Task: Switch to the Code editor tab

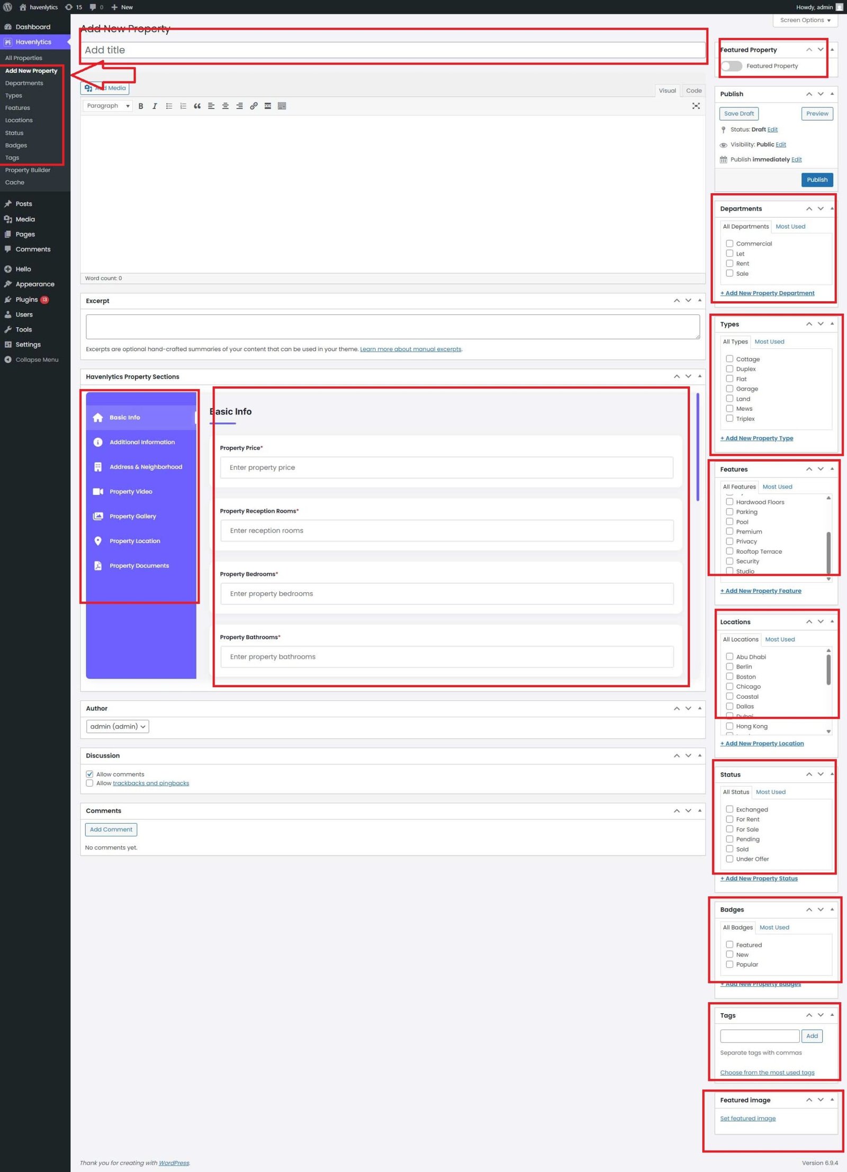Action: [693, 91]
